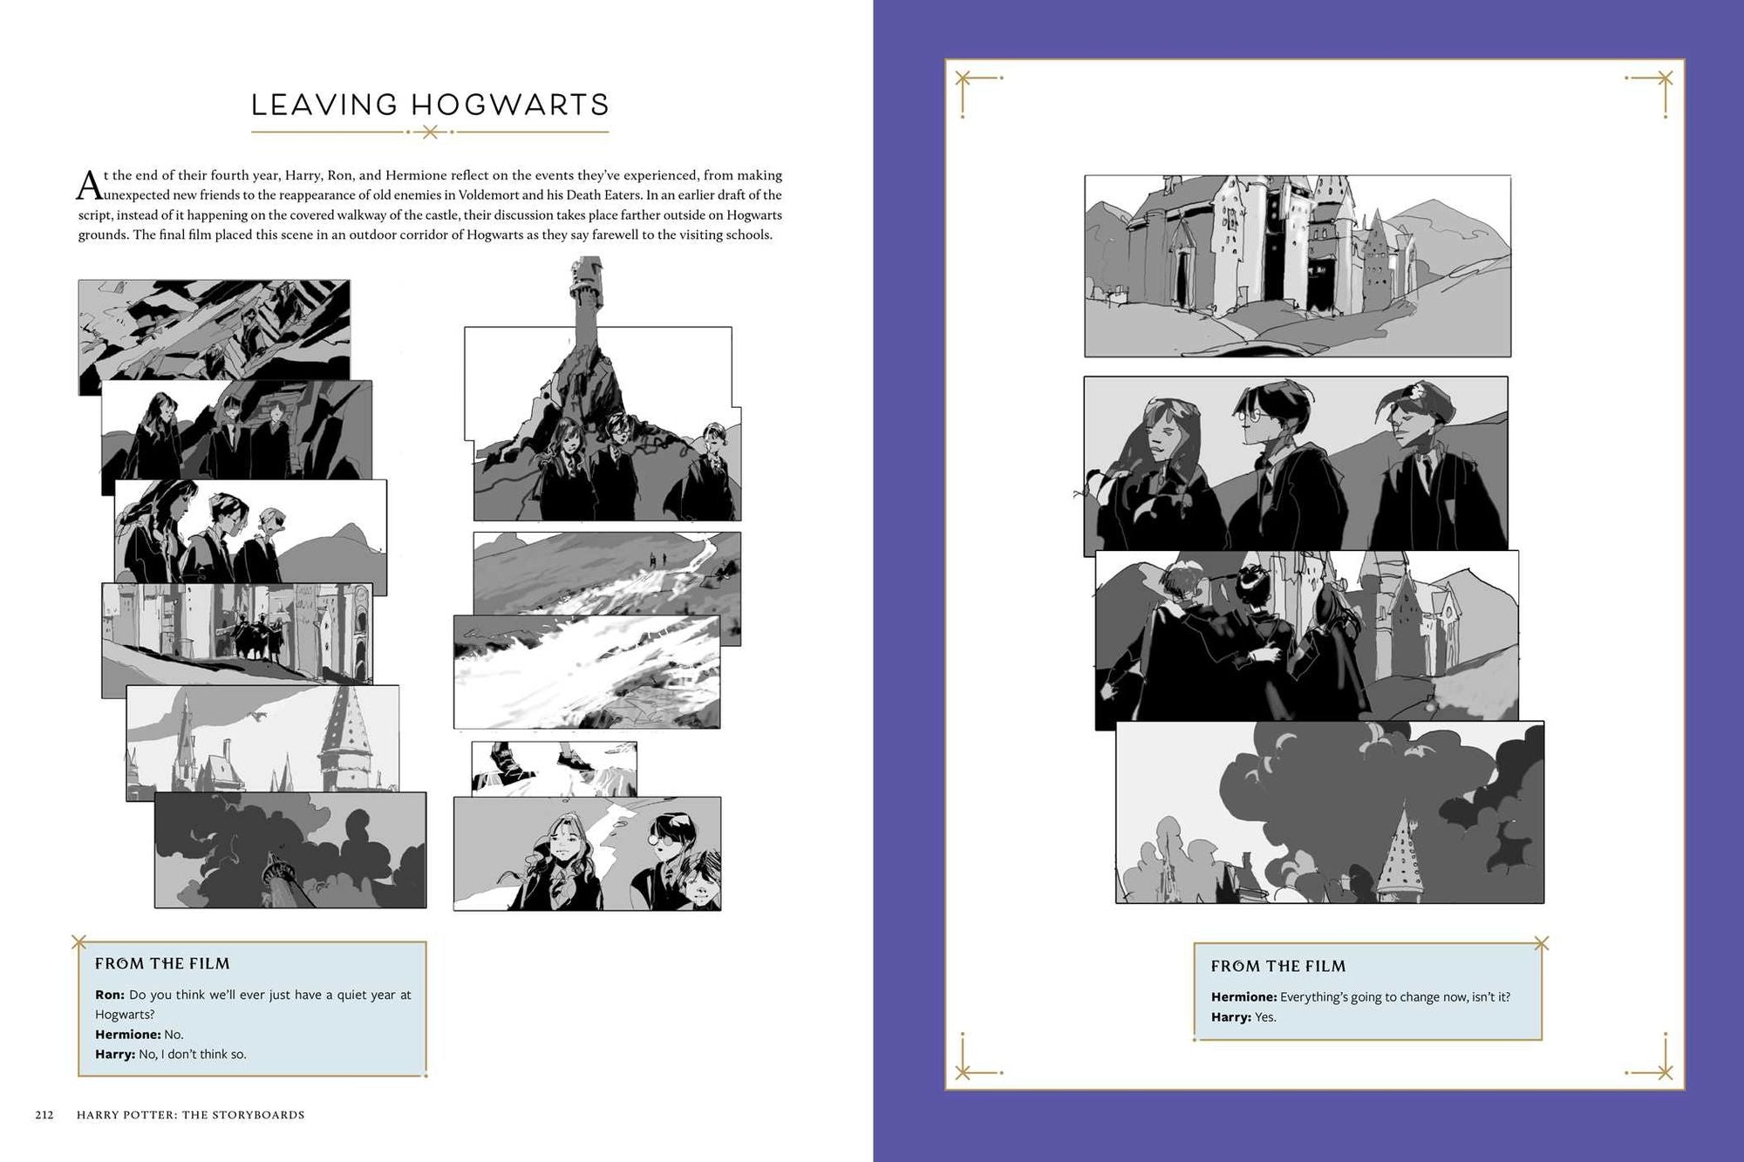Click the Leaving Hogwarts chapter heading
The height and width of the screenshot is (1162, 1744).
click(430, 105)
